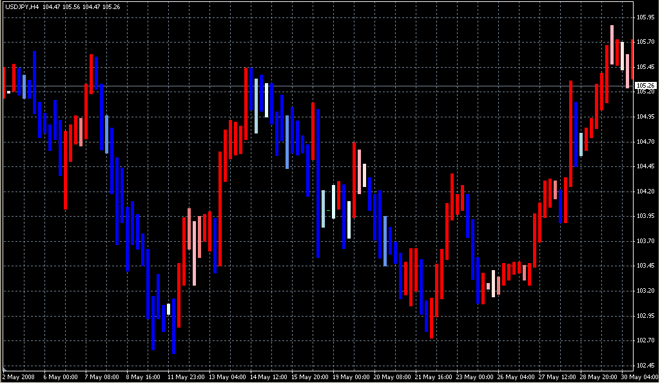Screen dimensions: 660x383
Task: Click the 104.95 price scale label
Action: click(646, 117)
